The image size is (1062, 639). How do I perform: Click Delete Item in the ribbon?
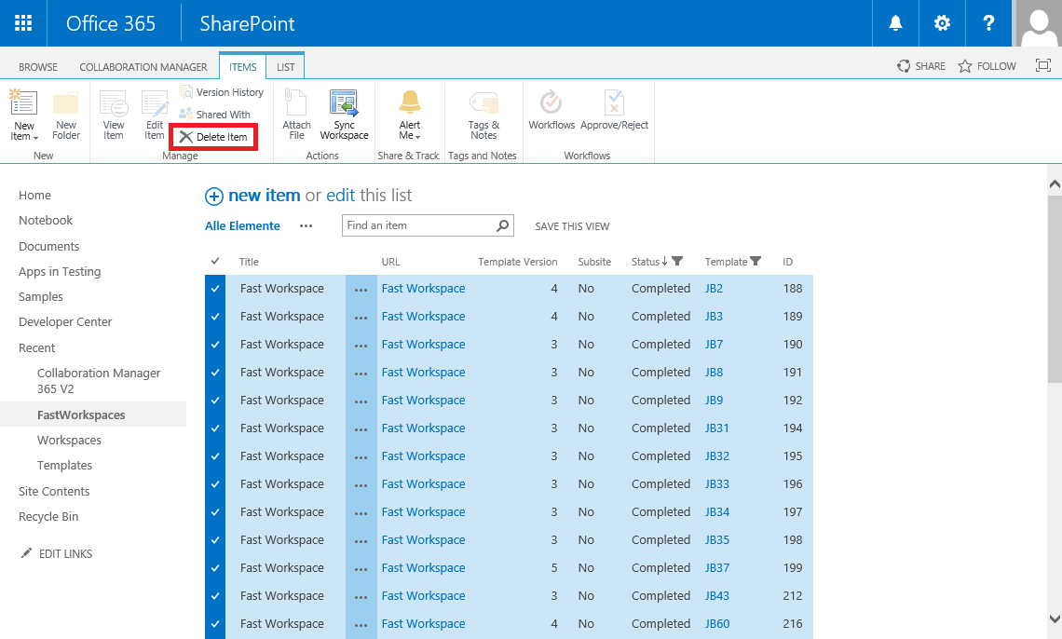coord(213,137)
